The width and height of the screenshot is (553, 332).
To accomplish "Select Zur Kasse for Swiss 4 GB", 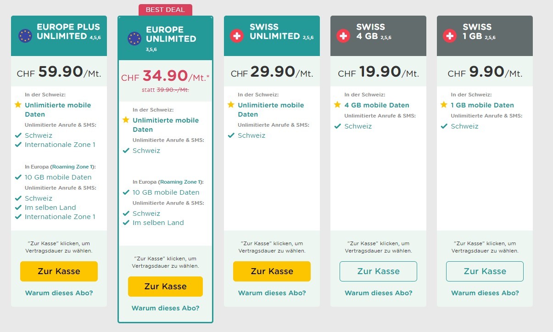I will (x=378, y=271).
